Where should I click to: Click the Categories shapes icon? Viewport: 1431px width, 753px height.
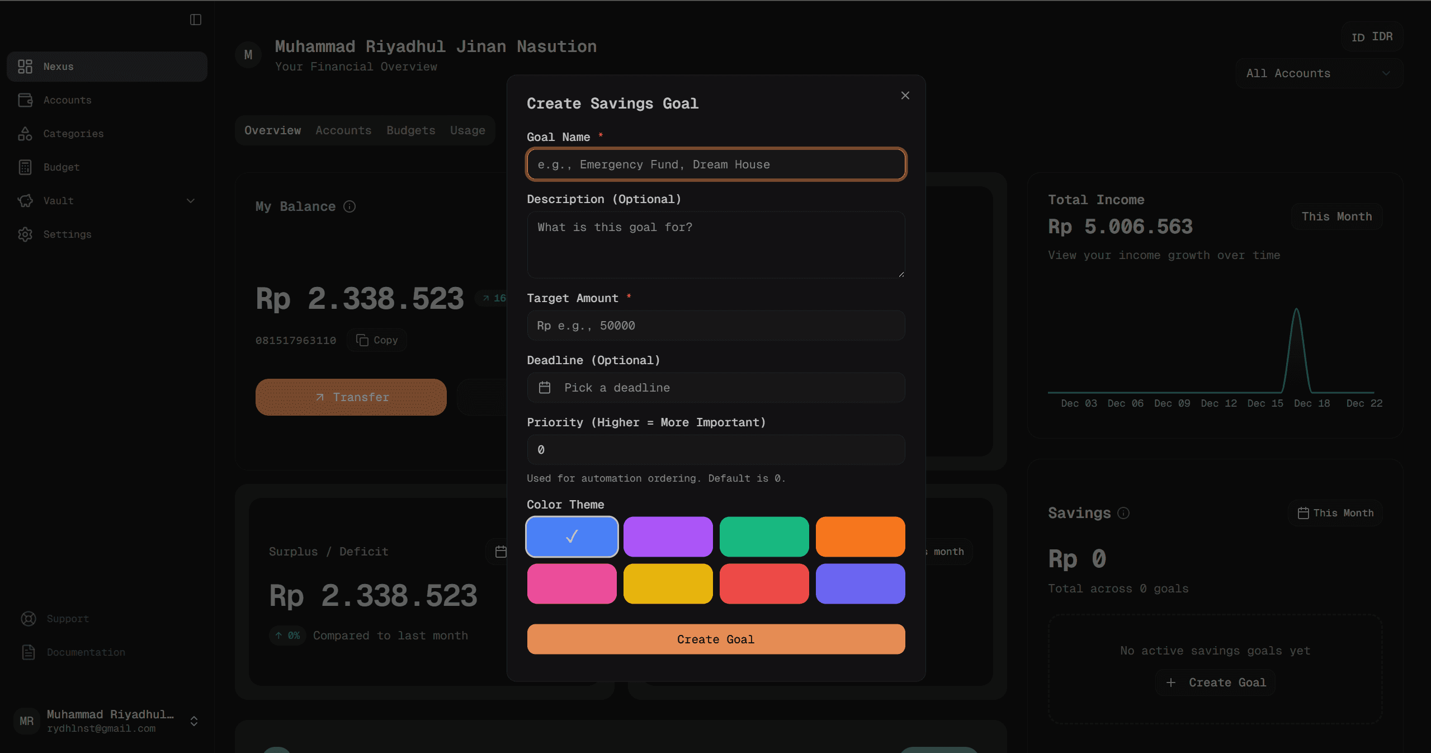click(25, 134)
